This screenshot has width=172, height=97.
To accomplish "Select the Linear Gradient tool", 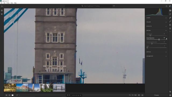I will [x=170, y=25].
